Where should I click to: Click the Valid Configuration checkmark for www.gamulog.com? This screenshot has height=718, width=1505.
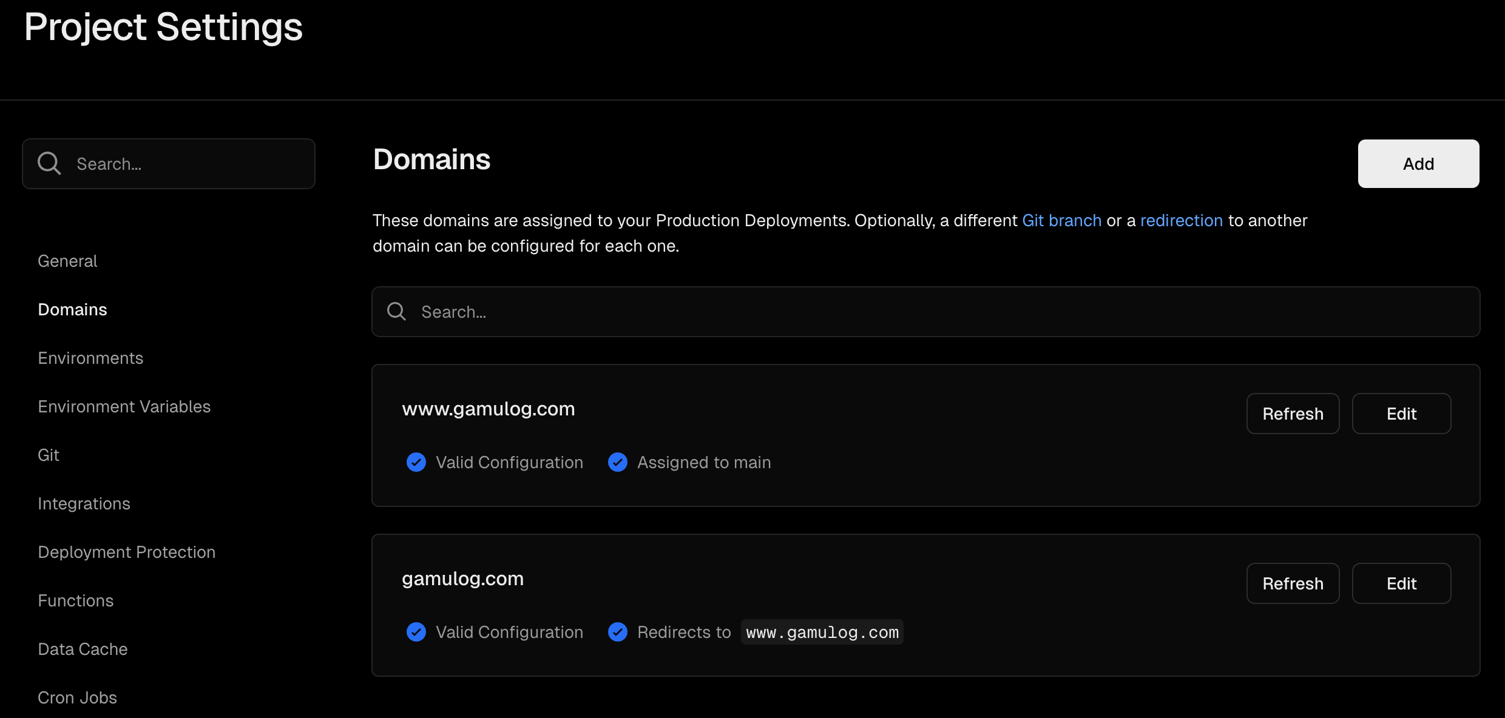coord(416,462)
